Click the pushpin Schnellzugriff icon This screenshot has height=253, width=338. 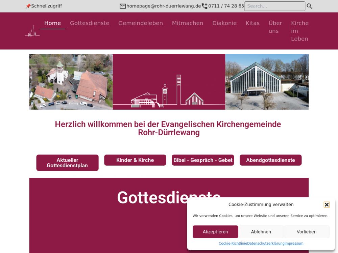(28, 6)
